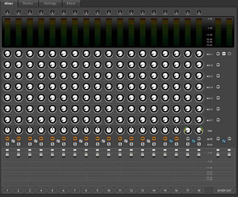The image size is (238, 197).
Task: Select channel 10 label button
Action: point(109,191)
